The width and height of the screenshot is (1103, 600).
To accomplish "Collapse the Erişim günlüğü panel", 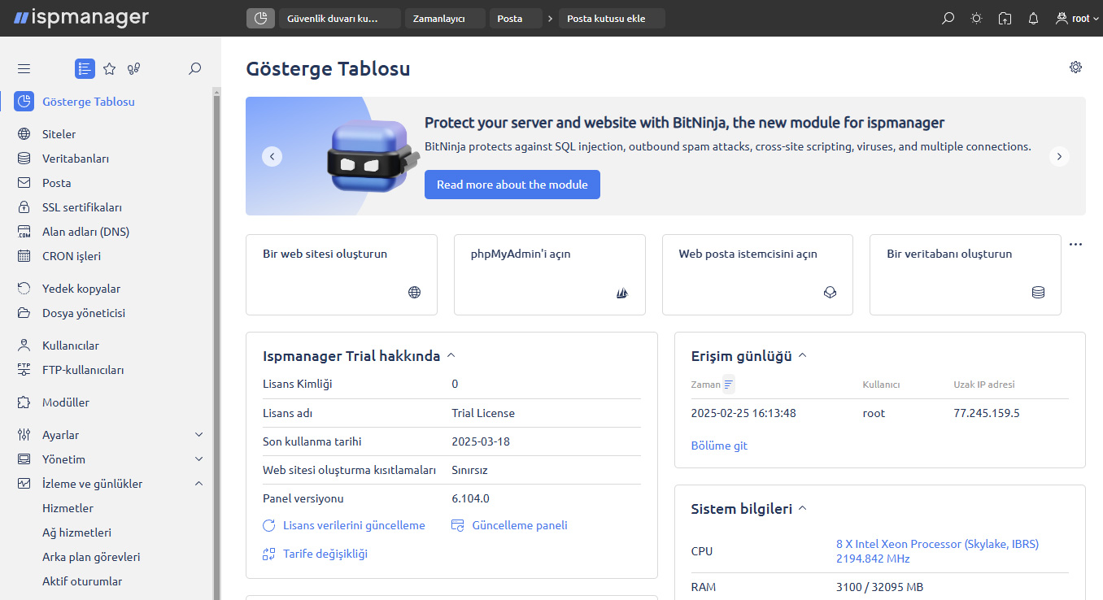I will pos(802,356).
